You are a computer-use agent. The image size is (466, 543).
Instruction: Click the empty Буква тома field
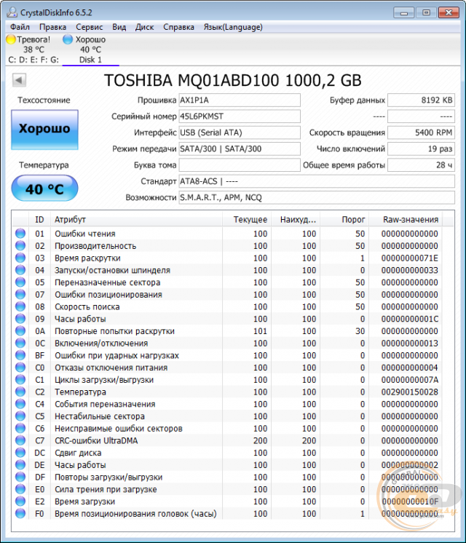(x=240, y=165)
